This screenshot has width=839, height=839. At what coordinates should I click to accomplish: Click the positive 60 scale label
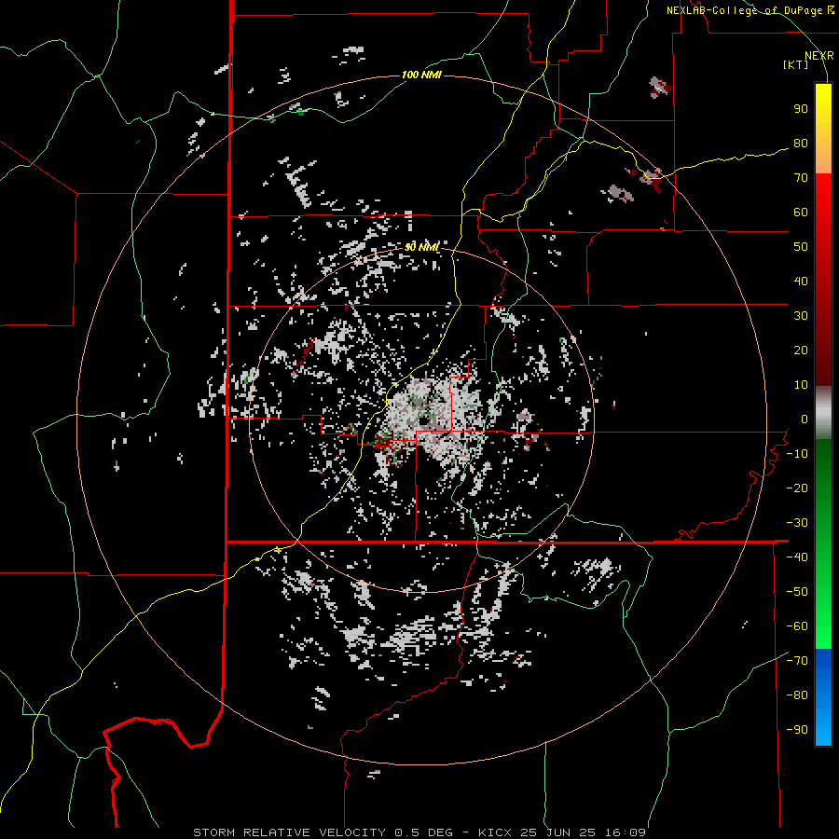[801, 212]
